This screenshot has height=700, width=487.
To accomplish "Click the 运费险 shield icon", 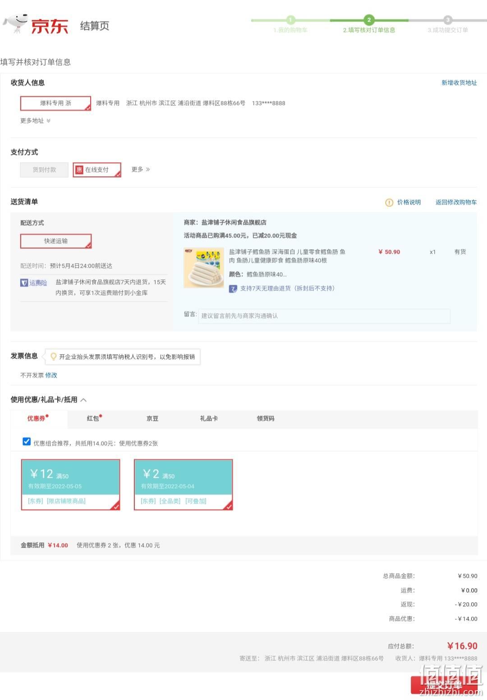I will (x=24, y=283).
